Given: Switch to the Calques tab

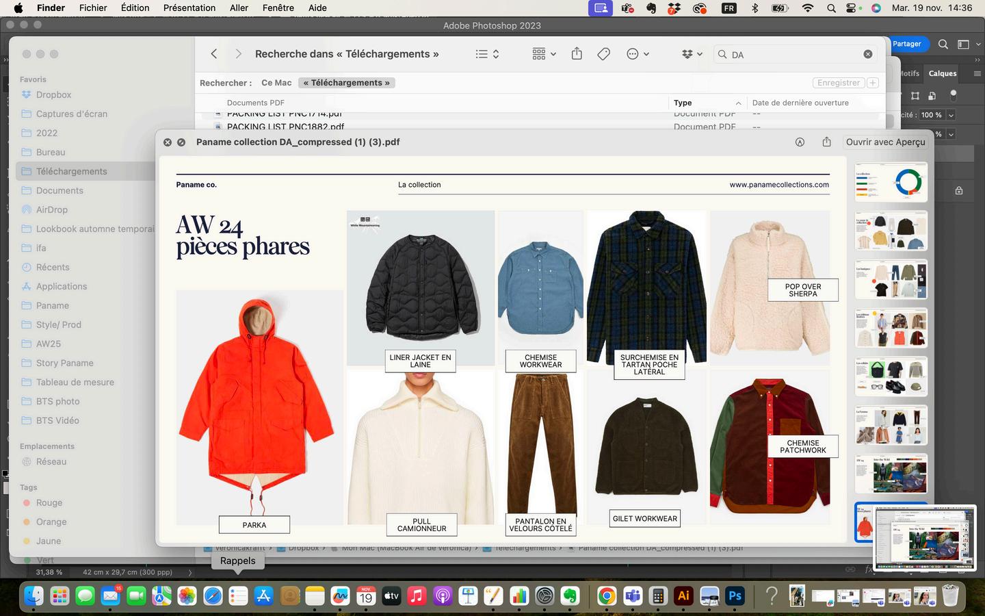Looking at the screenshot, I should tap(943, 73).
